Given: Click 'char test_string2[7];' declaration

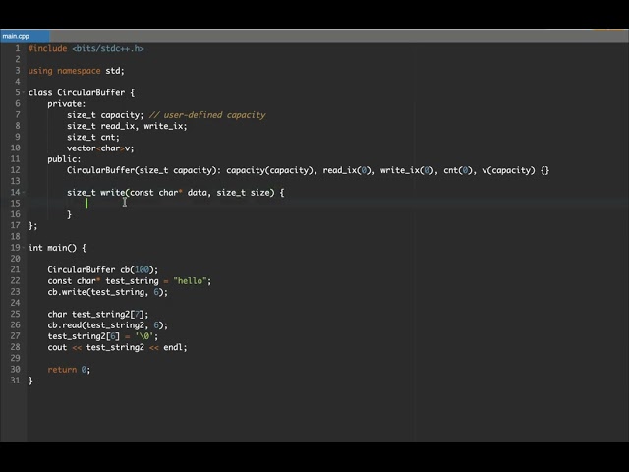Looking at the screenshot, I should [x=98, y=315].
